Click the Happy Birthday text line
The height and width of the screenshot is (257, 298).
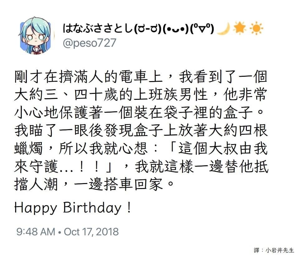(73, 207)
